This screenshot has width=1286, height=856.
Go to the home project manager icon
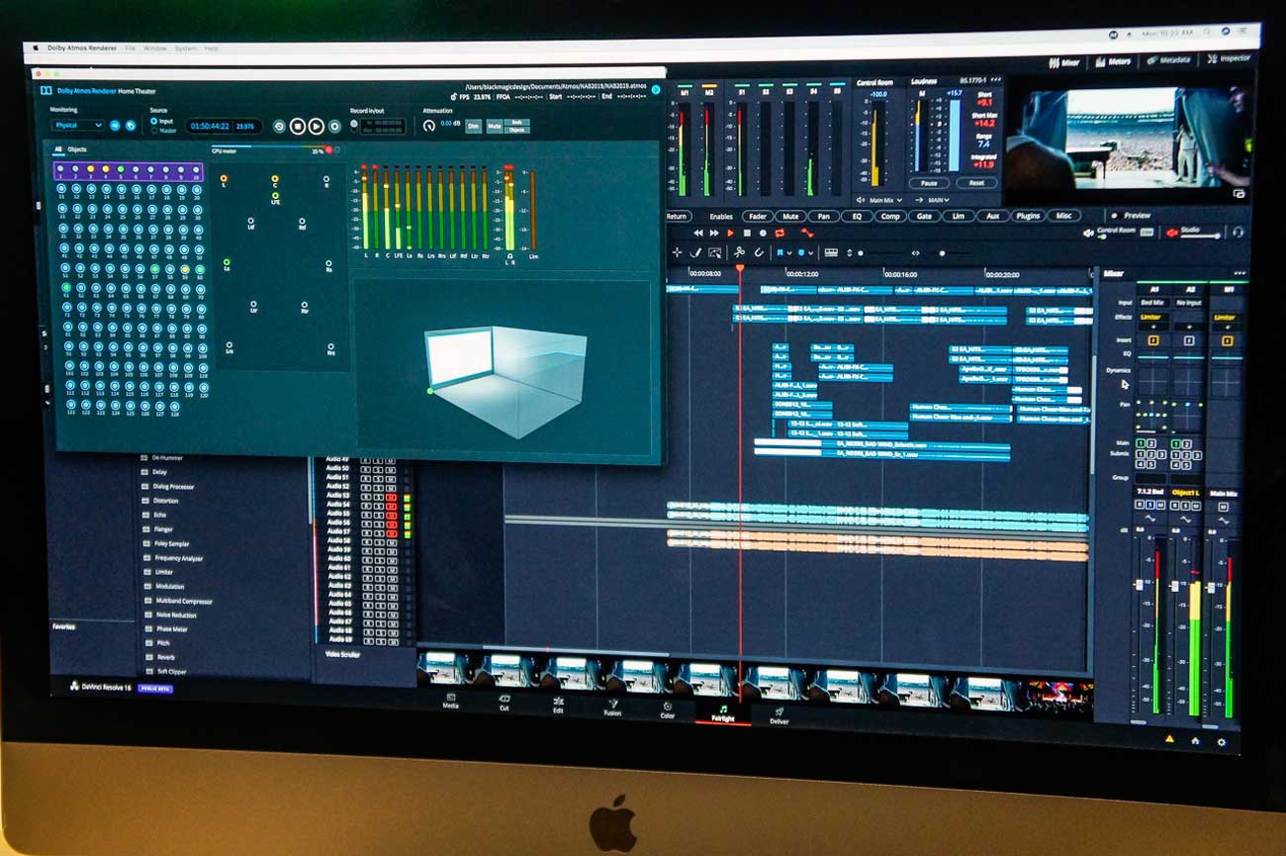[x=1195, y=740]
